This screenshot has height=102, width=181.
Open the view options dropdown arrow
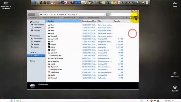click(x=126, y=18)
